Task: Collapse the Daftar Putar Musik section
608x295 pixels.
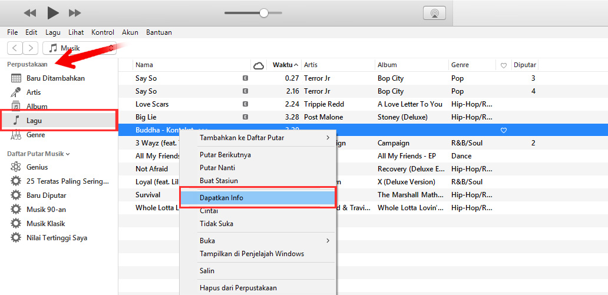Action: [68, 154]
